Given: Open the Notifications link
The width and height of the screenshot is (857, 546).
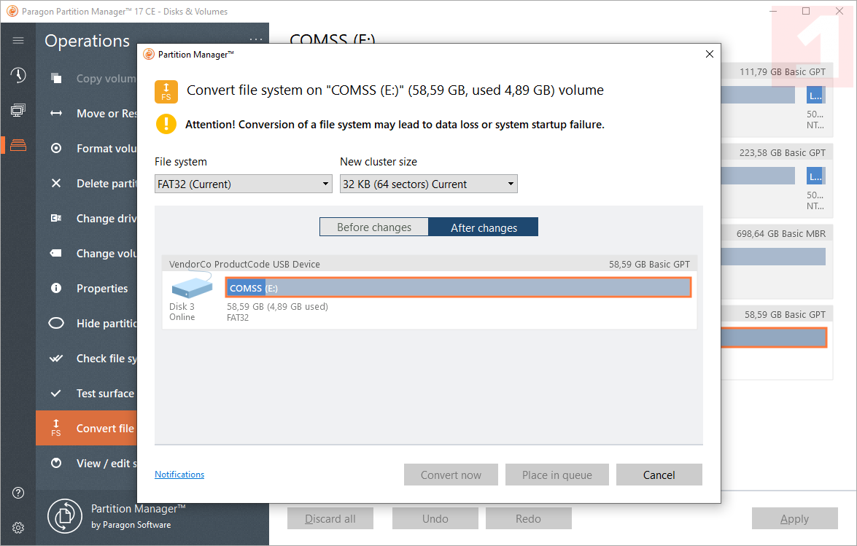Looking at the screenshot, I should coord(179,475).
